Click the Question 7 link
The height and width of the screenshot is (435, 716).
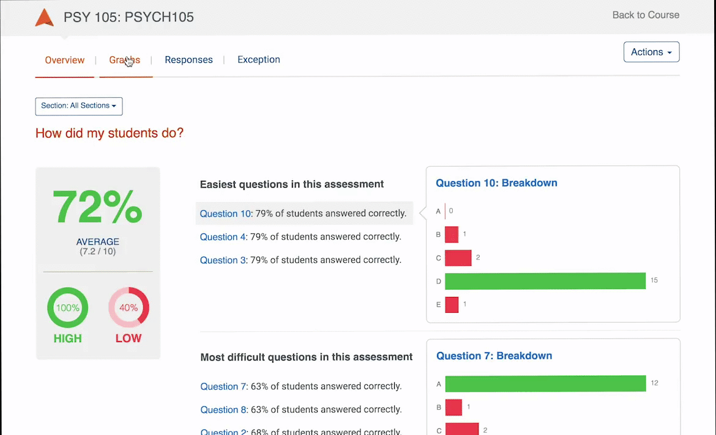click(x=223, y=386)
